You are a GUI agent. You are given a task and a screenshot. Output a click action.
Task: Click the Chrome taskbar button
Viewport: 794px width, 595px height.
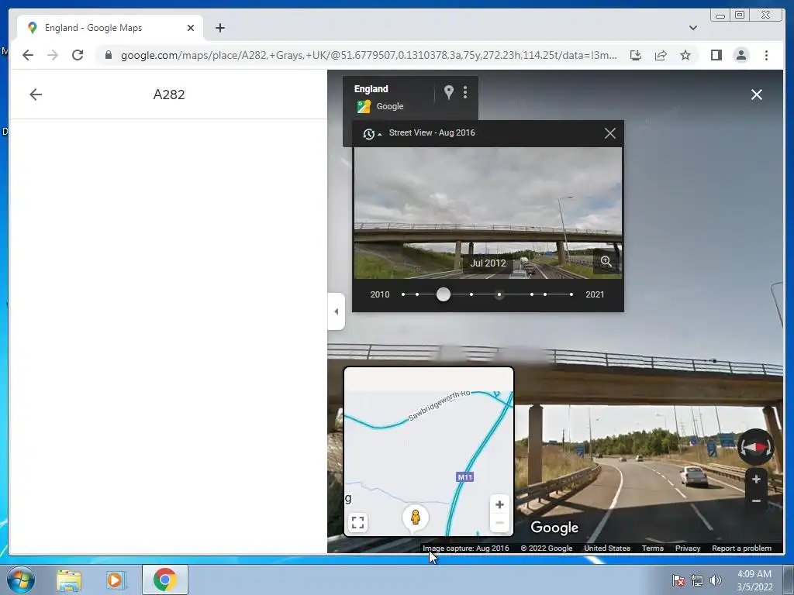(x=165, y=580)
